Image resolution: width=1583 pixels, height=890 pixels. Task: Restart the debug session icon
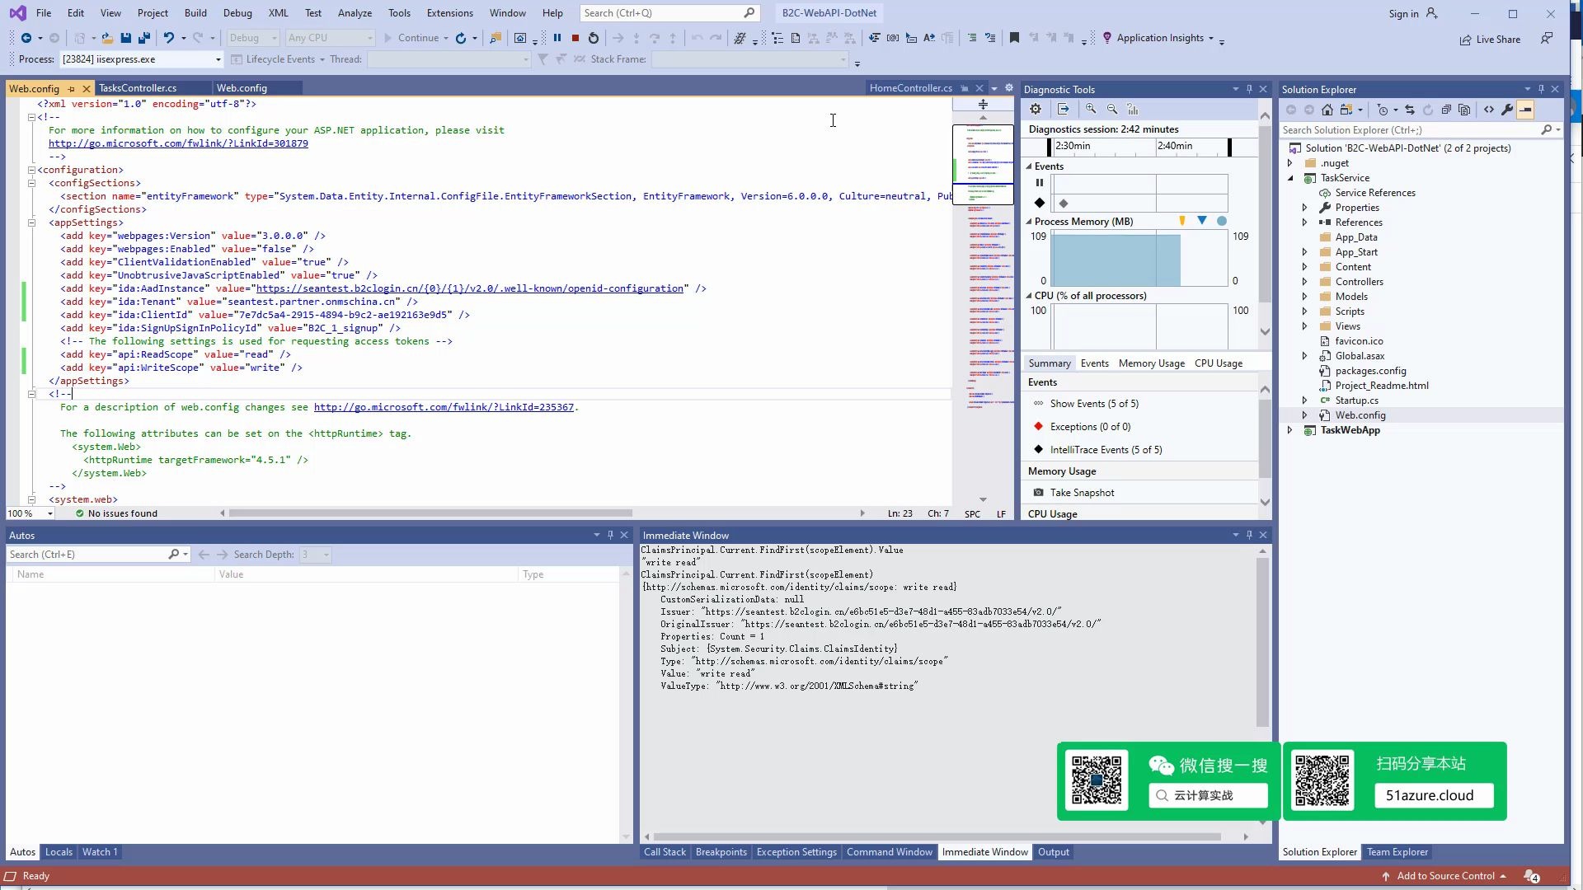(x=594, y=38)
